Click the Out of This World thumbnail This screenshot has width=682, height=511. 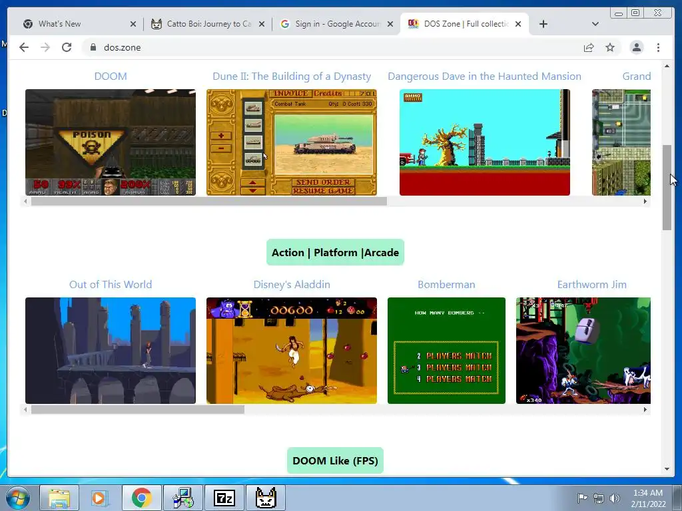111,350
